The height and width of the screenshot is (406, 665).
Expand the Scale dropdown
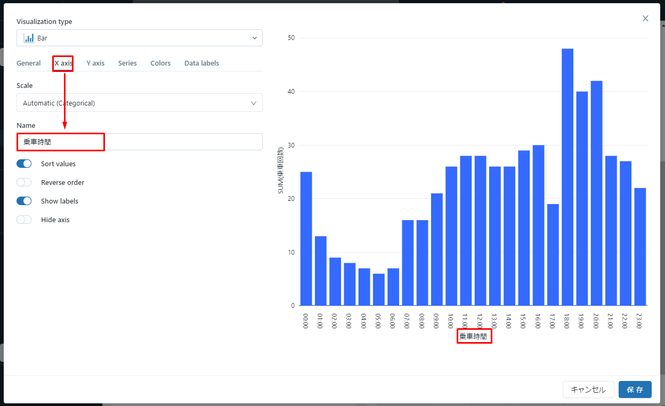(139, 103)
